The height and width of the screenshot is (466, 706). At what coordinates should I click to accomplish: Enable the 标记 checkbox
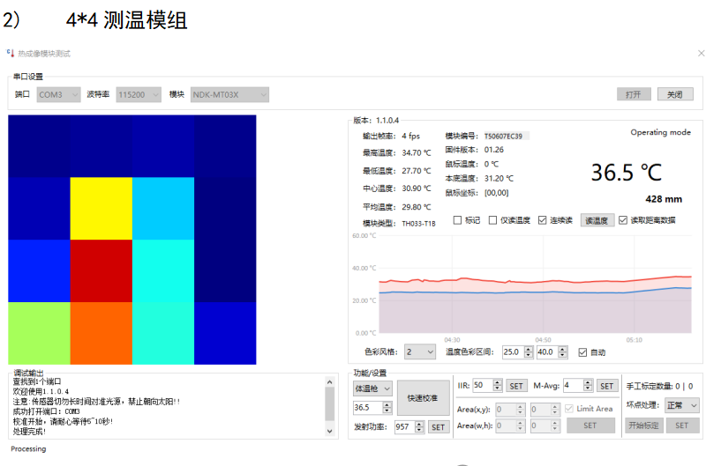457,220
